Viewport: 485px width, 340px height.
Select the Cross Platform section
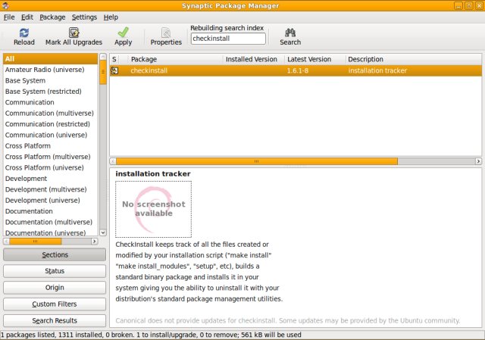(x=28, y=145)
